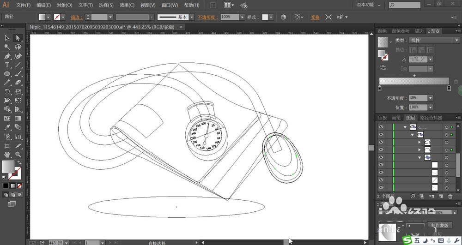Click the 变换 link in control bar
The height and width of the screenshot is (245, 462).
315,17
